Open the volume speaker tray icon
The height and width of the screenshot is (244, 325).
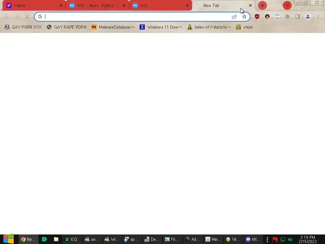point(290,240)
